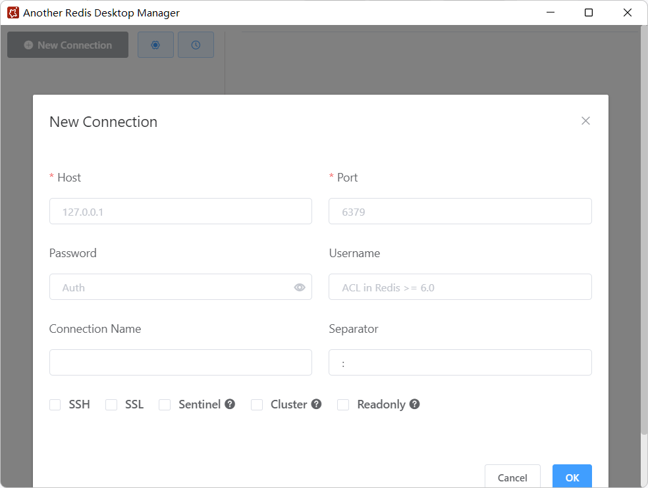Cancel the New Connection dialog
The width and height of the screenshot is (648, 488).
(512, 477)
